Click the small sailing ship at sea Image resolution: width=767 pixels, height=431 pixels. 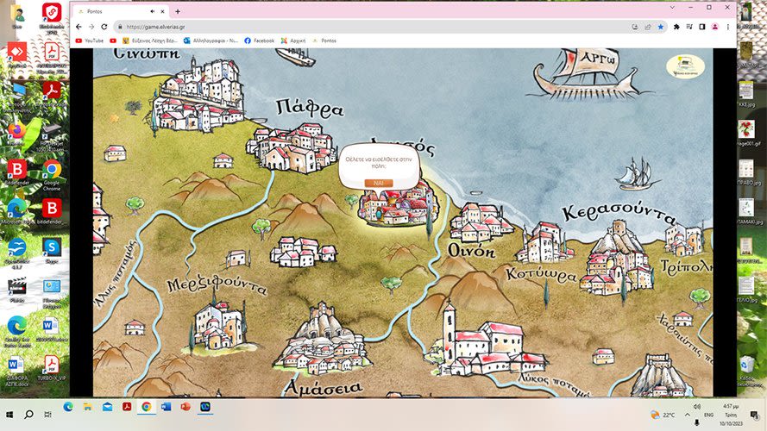coord(636,174)
